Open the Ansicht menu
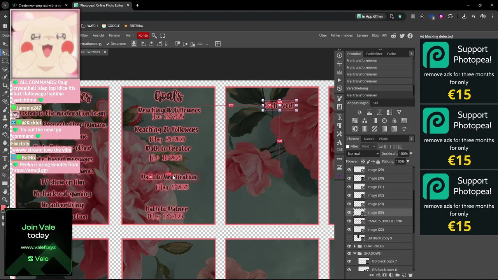This screenshot has height=280, width=498. (98, 35)
